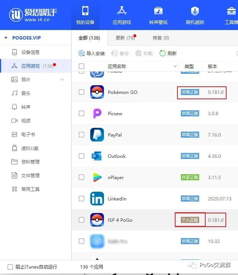Click the Picsew app icon
238x275 pixels.
tap(97, 113)
